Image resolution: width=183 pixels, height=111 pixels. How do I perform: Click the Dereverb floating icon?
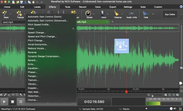click(x=122, y=46)
